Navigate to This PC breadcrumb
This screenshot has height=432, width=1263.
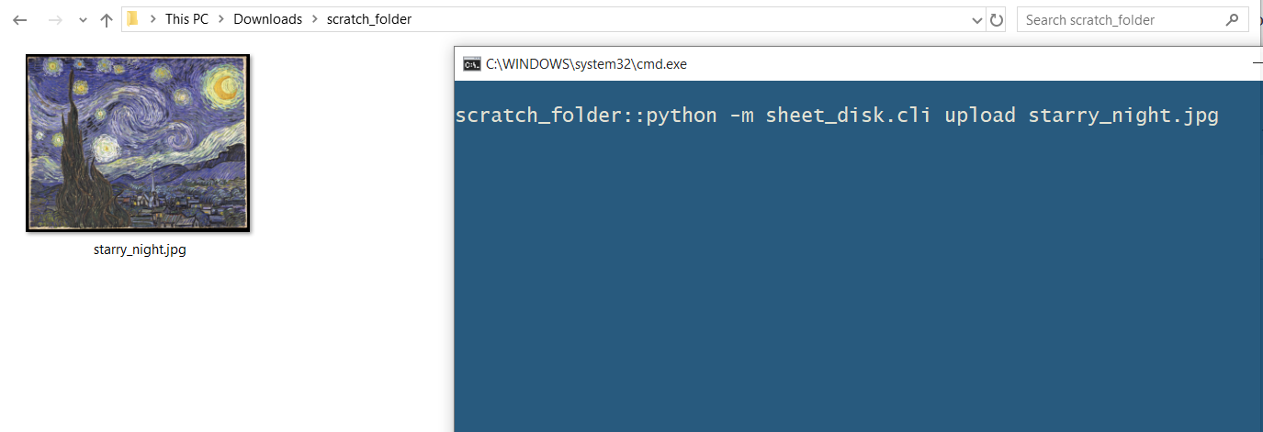[186, 19]
